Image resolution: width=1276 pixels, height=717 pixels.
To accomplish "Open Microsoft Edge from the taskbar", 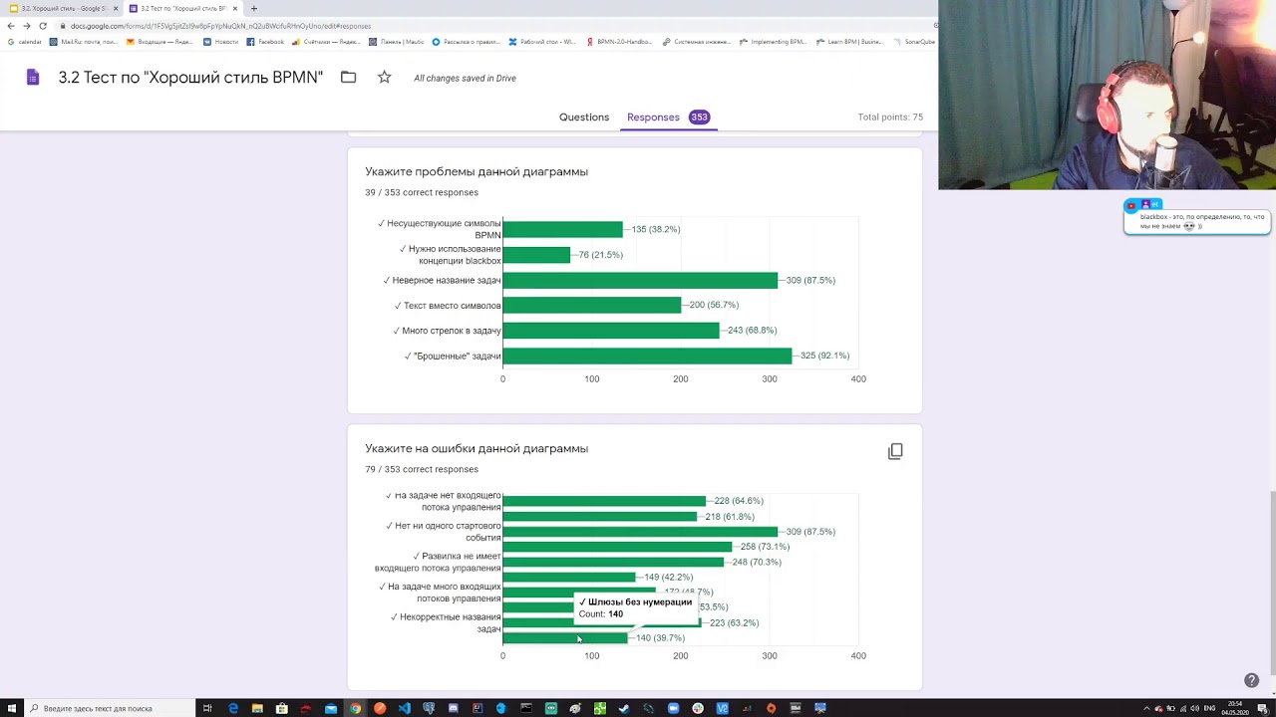I will pyautogui.click(x=233, y=708).
